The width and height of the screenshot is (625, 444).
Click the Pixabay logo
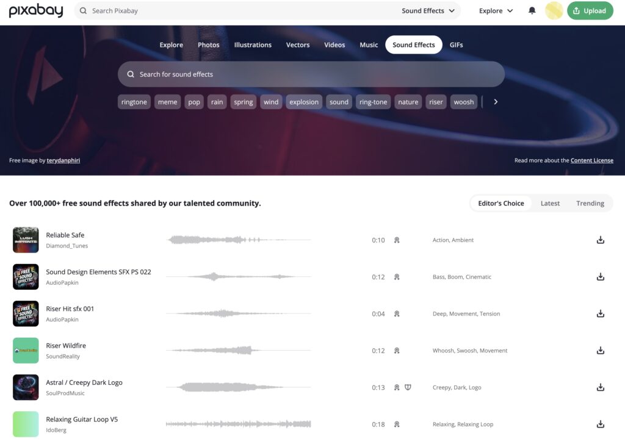click(x=36, y=11)
